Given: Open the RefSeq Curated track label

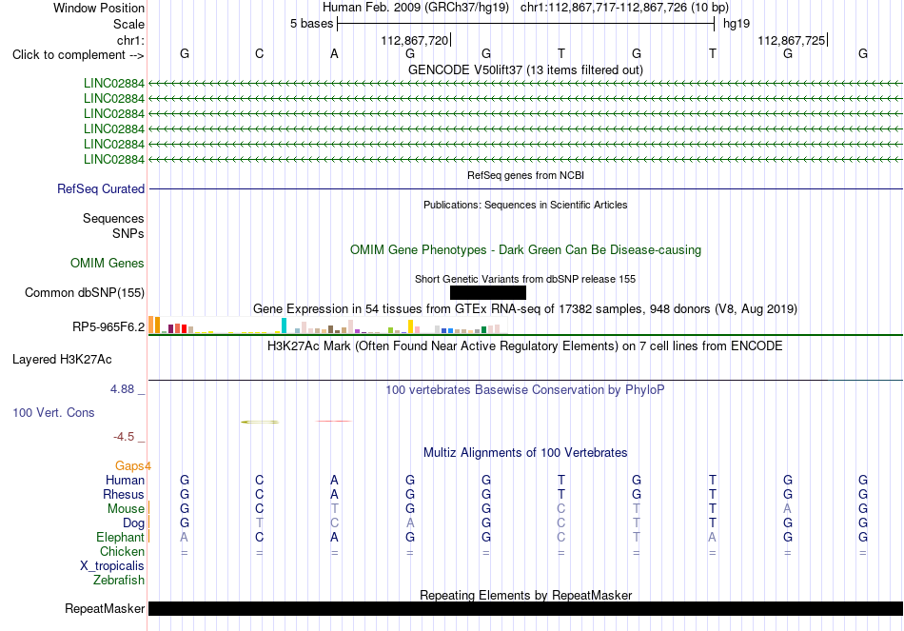Looking at the screenshot, I should 101,188.
